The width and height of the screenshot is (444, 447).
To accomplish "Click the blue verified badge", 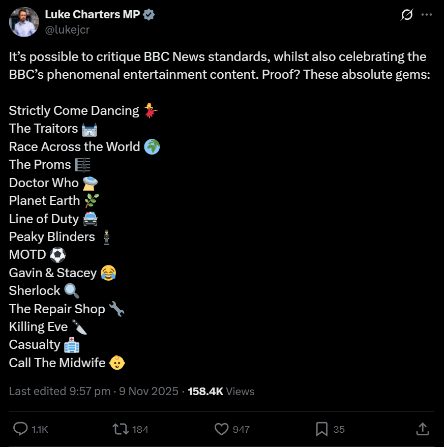I will pos(149,15).
